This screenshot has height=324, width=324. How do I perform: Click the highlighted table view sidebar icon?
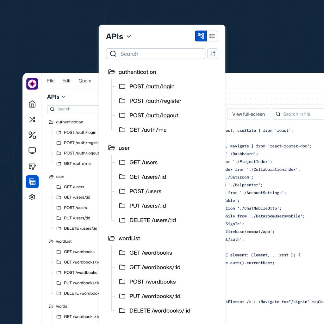click(32, 182)
